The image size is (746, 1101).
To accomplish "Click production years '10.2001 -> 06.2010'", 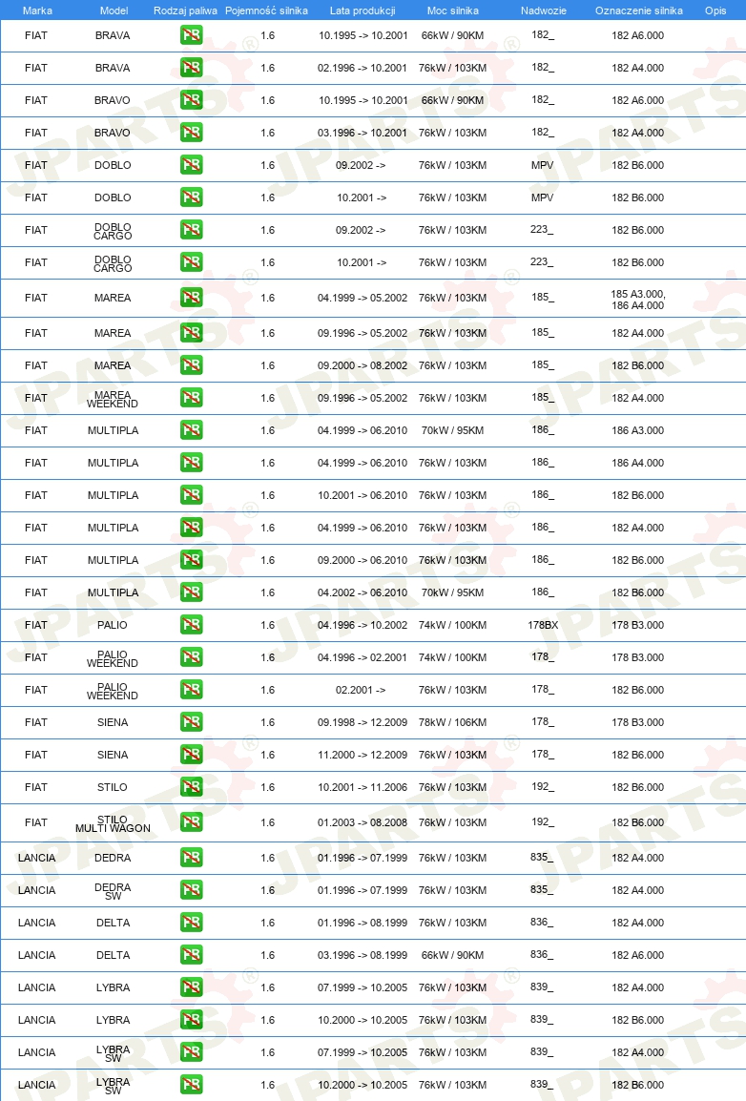I will pos(363,495).
